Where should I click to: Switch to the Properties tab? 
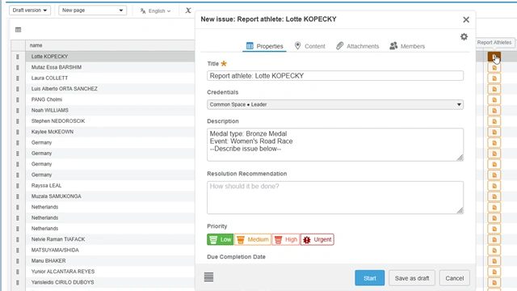264,46
